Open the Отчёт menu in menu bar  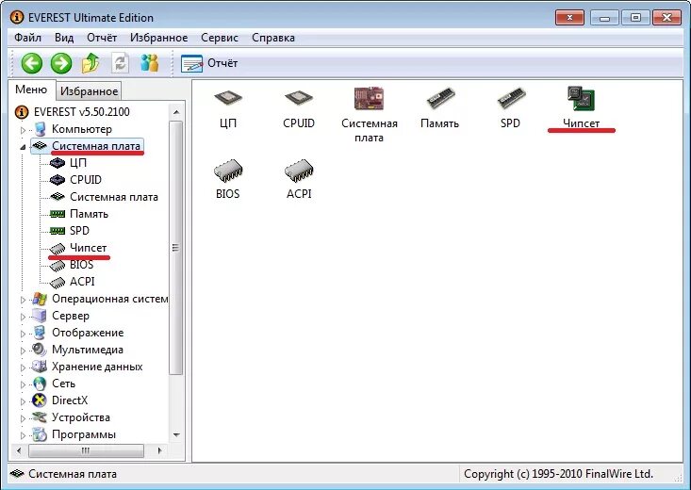tap(102, 38)
